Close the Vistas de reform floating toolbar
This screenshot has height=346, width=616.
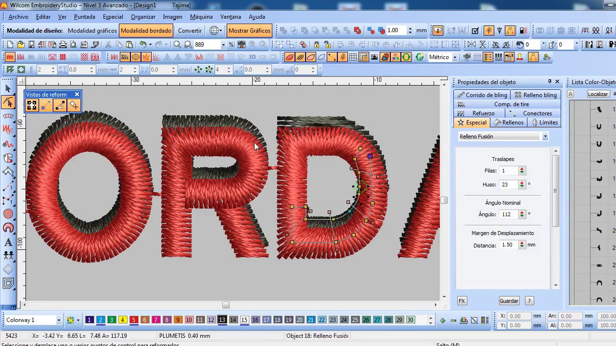click(x=77, y=94)
